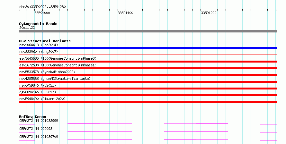Click the 20q11.22 band label
Viewport: 286px width, 144px height.
pyautogui.click(x=27, y=28)
